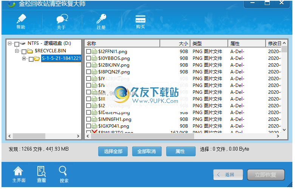This screenshot has height=189, width=295.
Task: Check the box for $I8PQN2F.png
Action: [88, 72]
